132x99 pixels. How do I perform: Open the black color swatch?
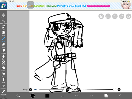coord(47,96)
